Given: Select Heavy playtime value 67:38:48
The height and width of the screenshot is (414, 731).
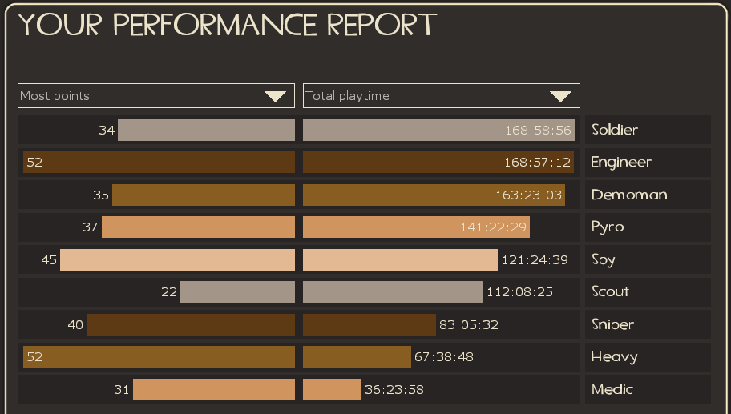Looking at the screenshot, I should (444, 356).
